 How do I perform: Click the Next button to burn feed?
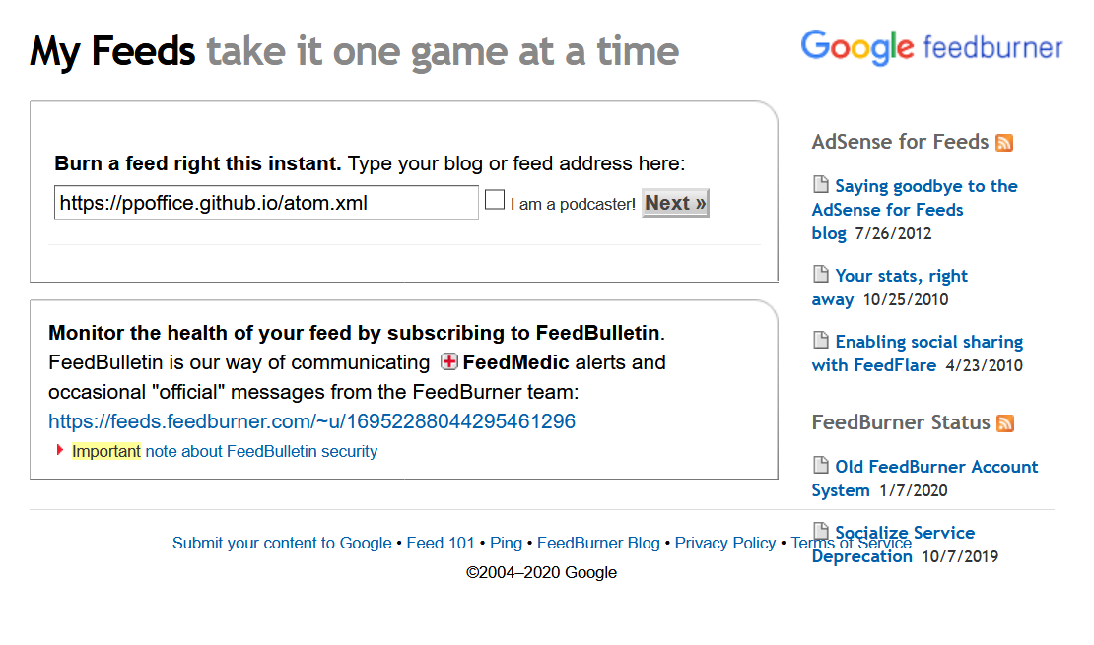pyautogui.click(x=675, y=203)
